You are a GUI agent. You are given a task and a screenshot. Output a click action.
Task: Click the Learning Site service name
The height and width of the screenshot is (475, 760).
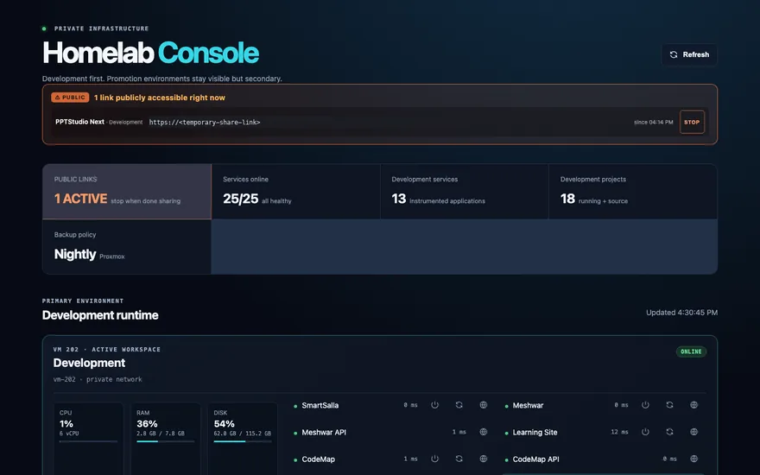[535, 433]
